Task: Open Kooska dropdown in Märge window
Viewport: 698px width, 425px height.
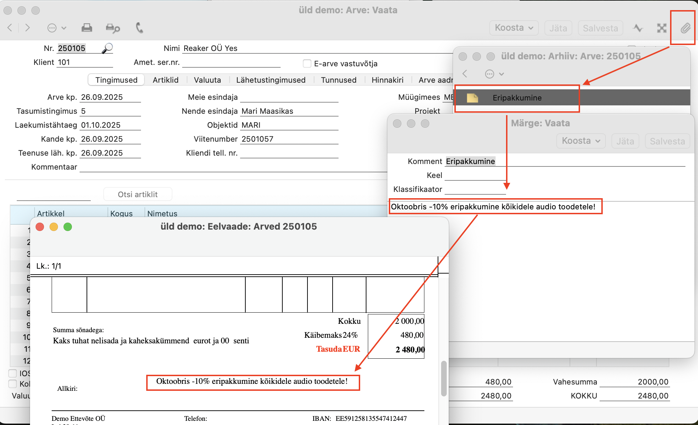Action: pos(581,141)
